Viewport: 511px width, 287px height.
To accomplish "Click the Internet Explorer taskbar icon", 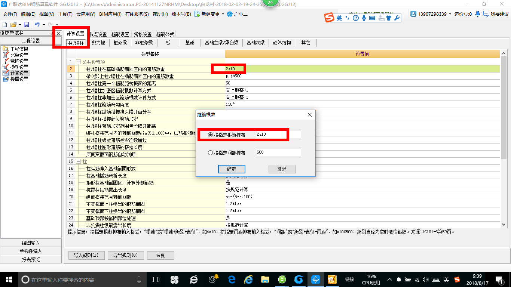I will tap(248, 279).
